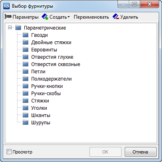Screen dimensions: 162x162
Task: Select the Шурупы label
Action: [x=40, y=123]
